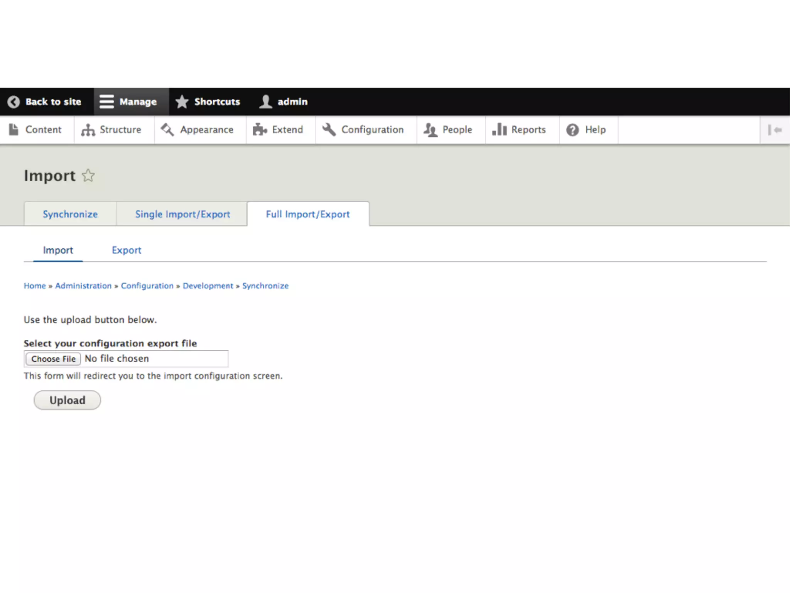This screenshot has width=790, height=593.
Task: Click the Choose File button
Action: (x=53, y=359)
